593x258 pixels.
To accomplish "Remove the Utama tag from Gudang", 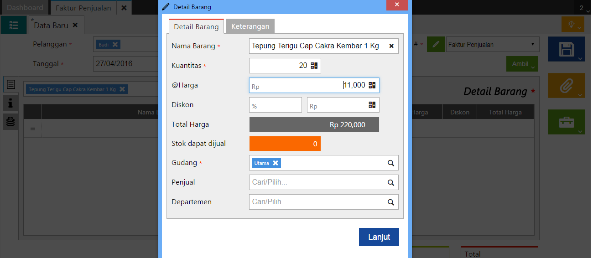I will click(x=276, y=163).
